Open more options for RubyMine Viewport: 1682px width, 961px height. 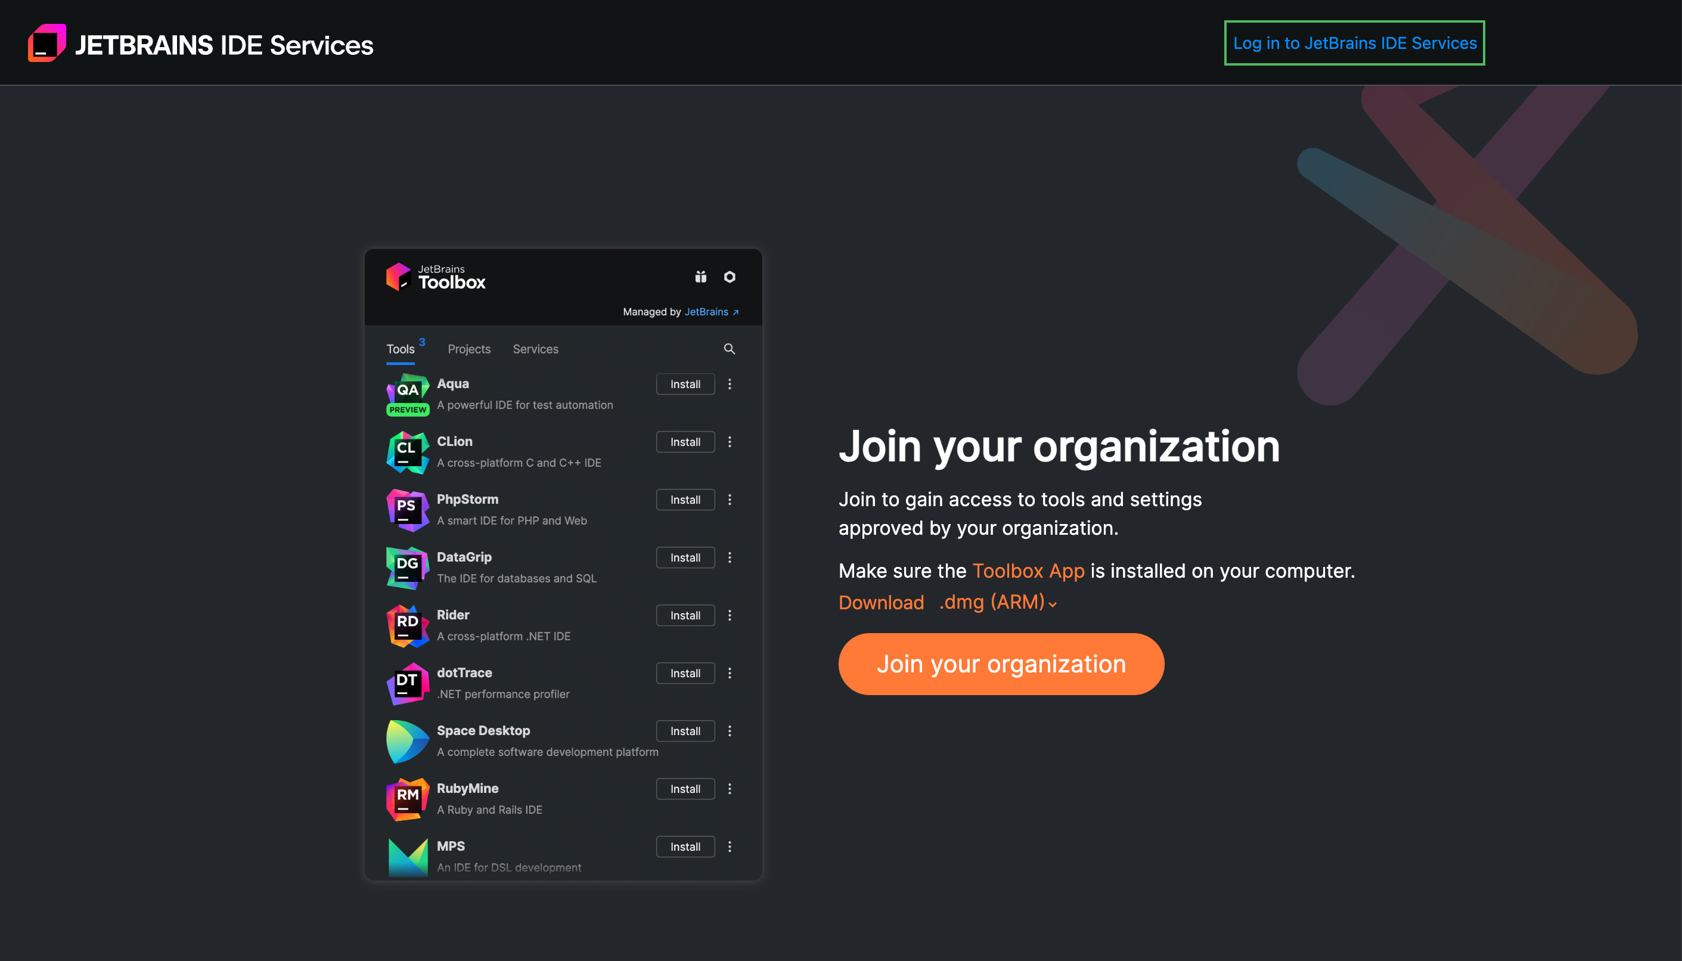[730, 789]
